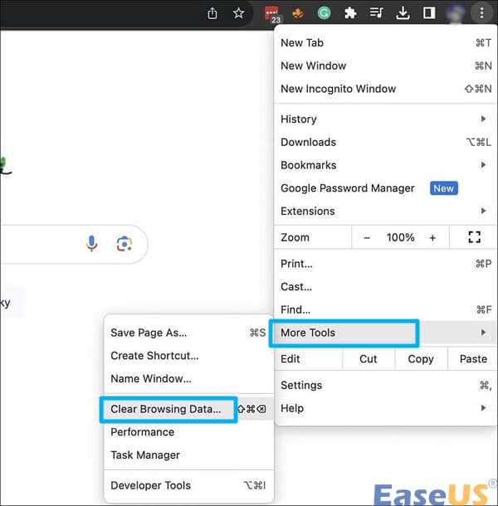The width and height of the screenshot is (498, 506).
Task: Open the media controls playlist icon
Action: 376,13
